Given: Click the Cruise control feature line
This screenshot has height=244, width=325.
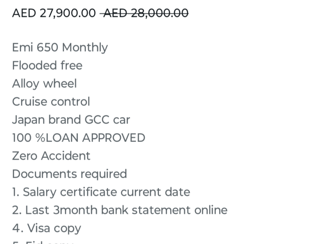Looking at the screenshot, I should [x=51, y=102].
